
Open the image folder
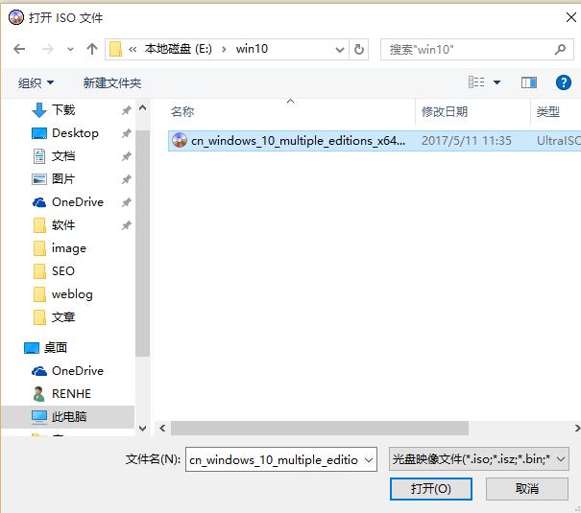(69, 248)
